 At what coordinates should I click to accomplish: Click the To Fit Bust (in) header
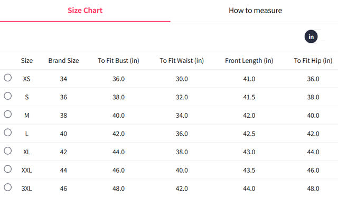[118, 61]
